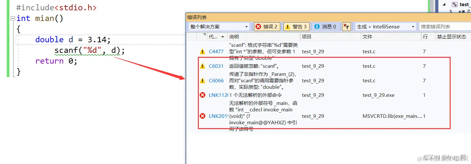
Task: Click the red error icon in 错误 2 button
Action: (259, 27)
